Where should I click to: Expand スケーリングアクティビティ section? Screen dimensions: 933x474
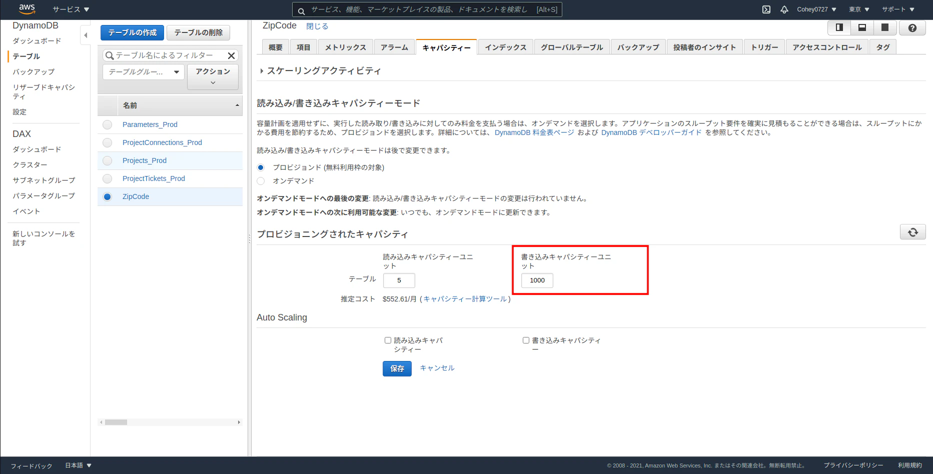pos(321,71)
